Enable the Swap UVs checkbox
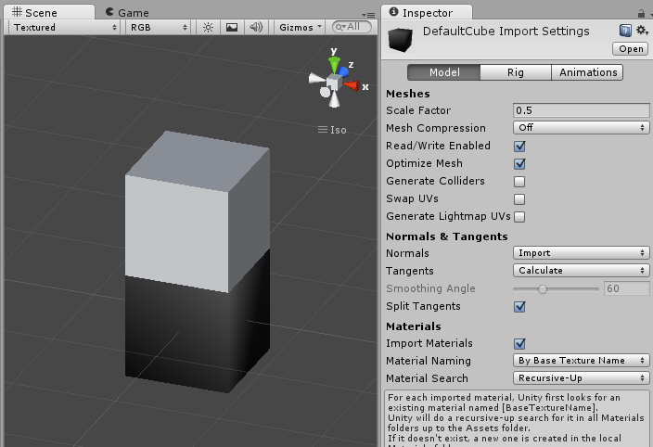Viewport: 653px width, 447px height. click(x=519, y=199)
